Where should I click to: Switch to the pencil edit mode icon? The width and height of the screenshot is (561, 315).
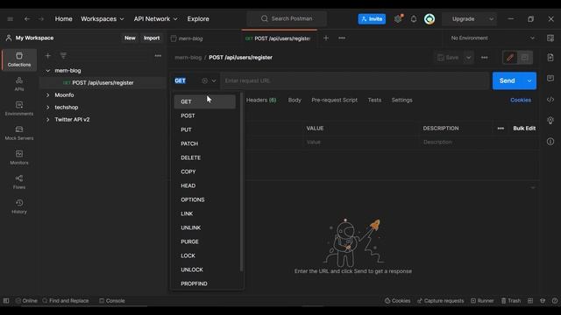pos(510,58)
